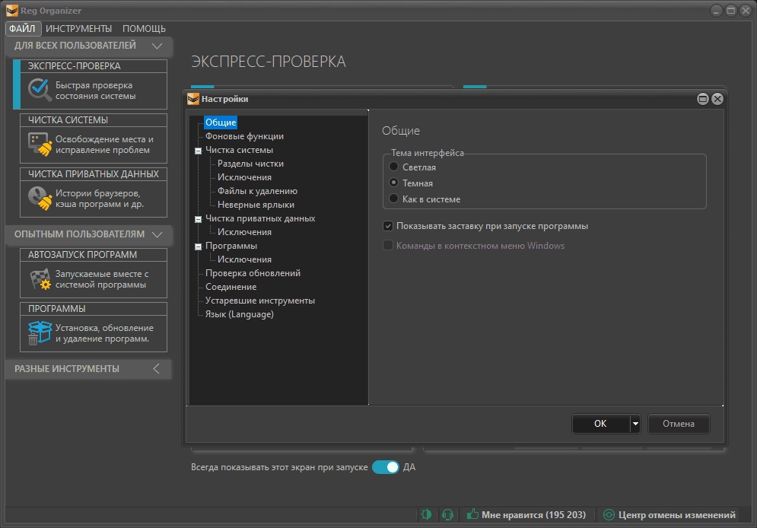Select the Светлая theme radio button

pyautogui.click(x=394, y=167)
